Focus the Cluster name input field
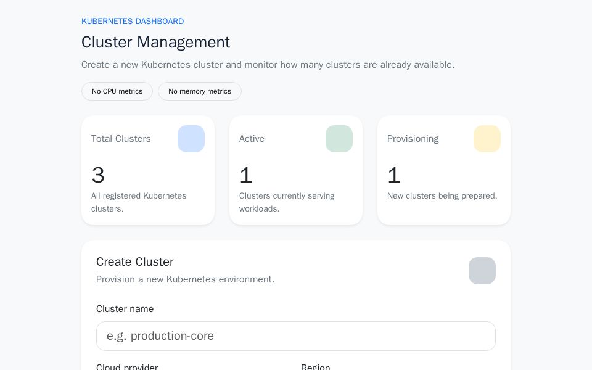This screenshot has height=370, width=592. [x=296, y=336]
